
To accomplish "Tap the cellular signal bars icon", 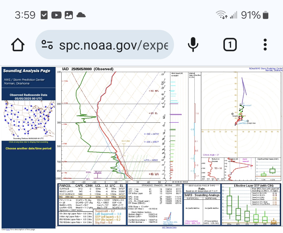I will tap(233, 15).
